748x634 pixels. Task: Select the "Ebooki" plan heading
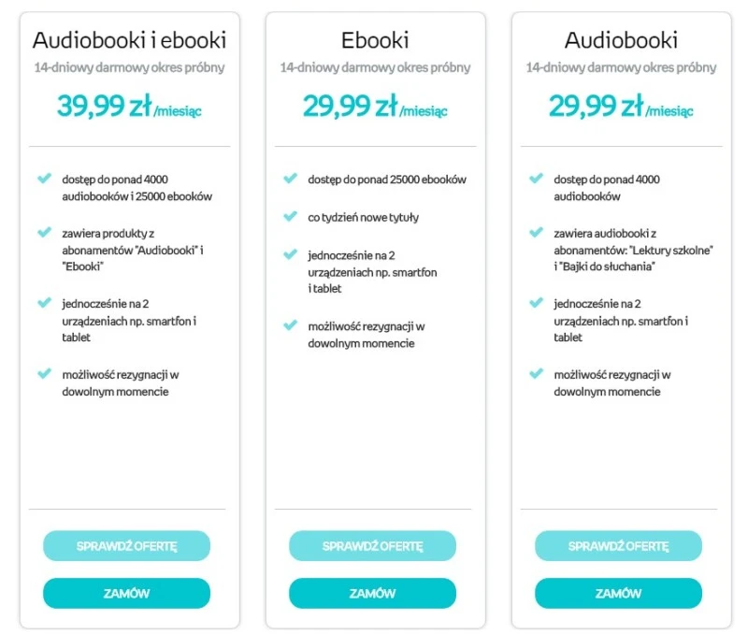click(x=375, y=40)
